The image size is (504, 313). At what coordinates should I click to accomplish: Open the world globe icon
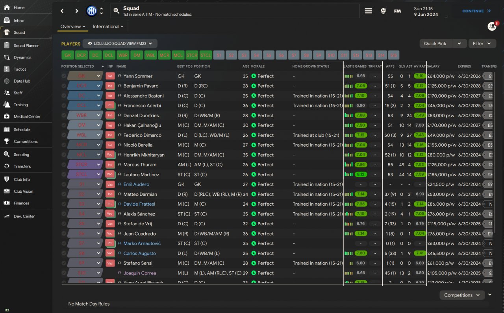point(383,11)
